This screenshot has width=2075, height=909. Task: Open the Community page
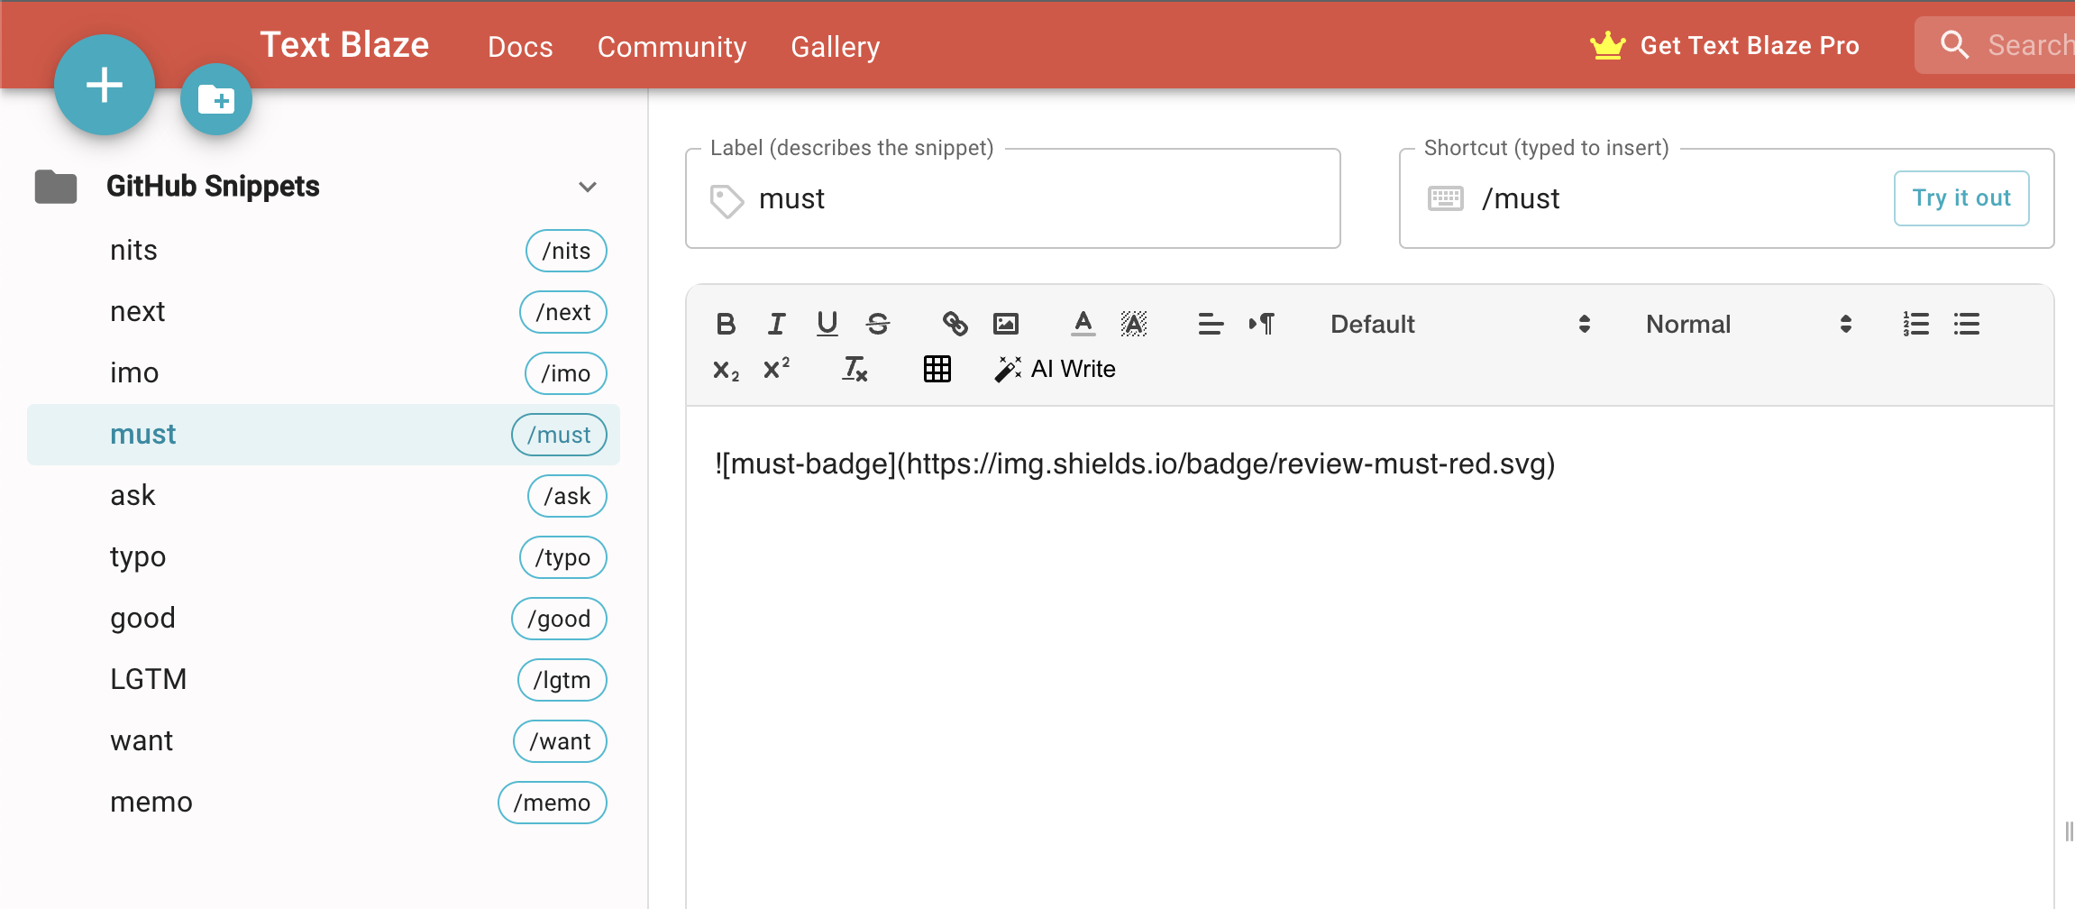[x=672, y=46]
